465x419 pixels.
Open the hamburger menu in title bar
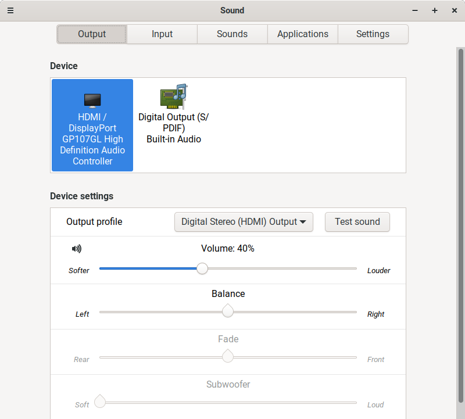coord(10,10)
